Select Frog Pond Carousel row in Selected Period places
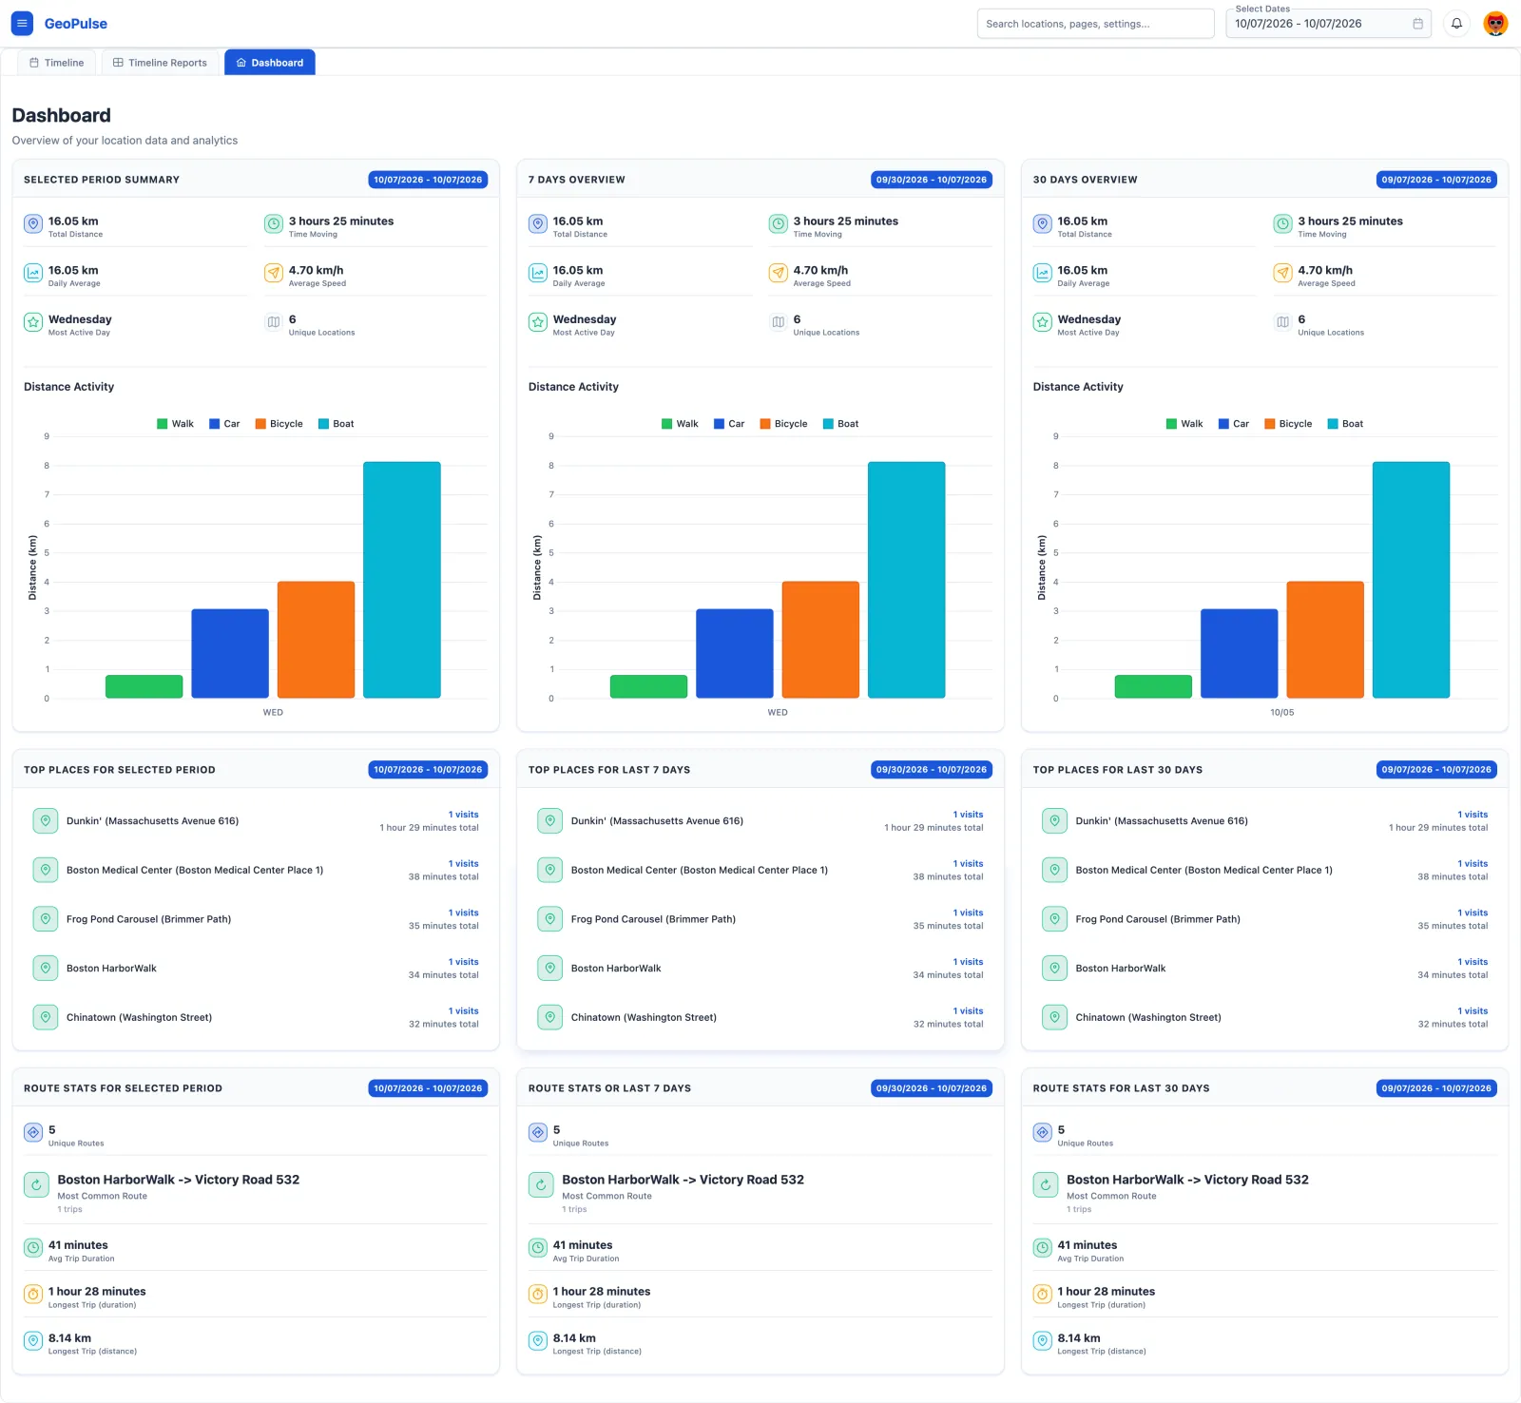Viewport: 1521px width, 1403px height. coord(256,919)
